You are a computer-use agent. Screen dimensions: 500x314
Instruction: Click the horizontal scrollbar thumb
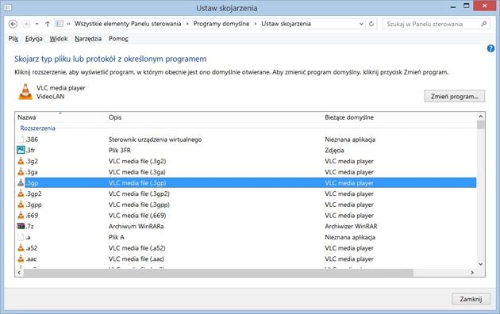point(218,273)
